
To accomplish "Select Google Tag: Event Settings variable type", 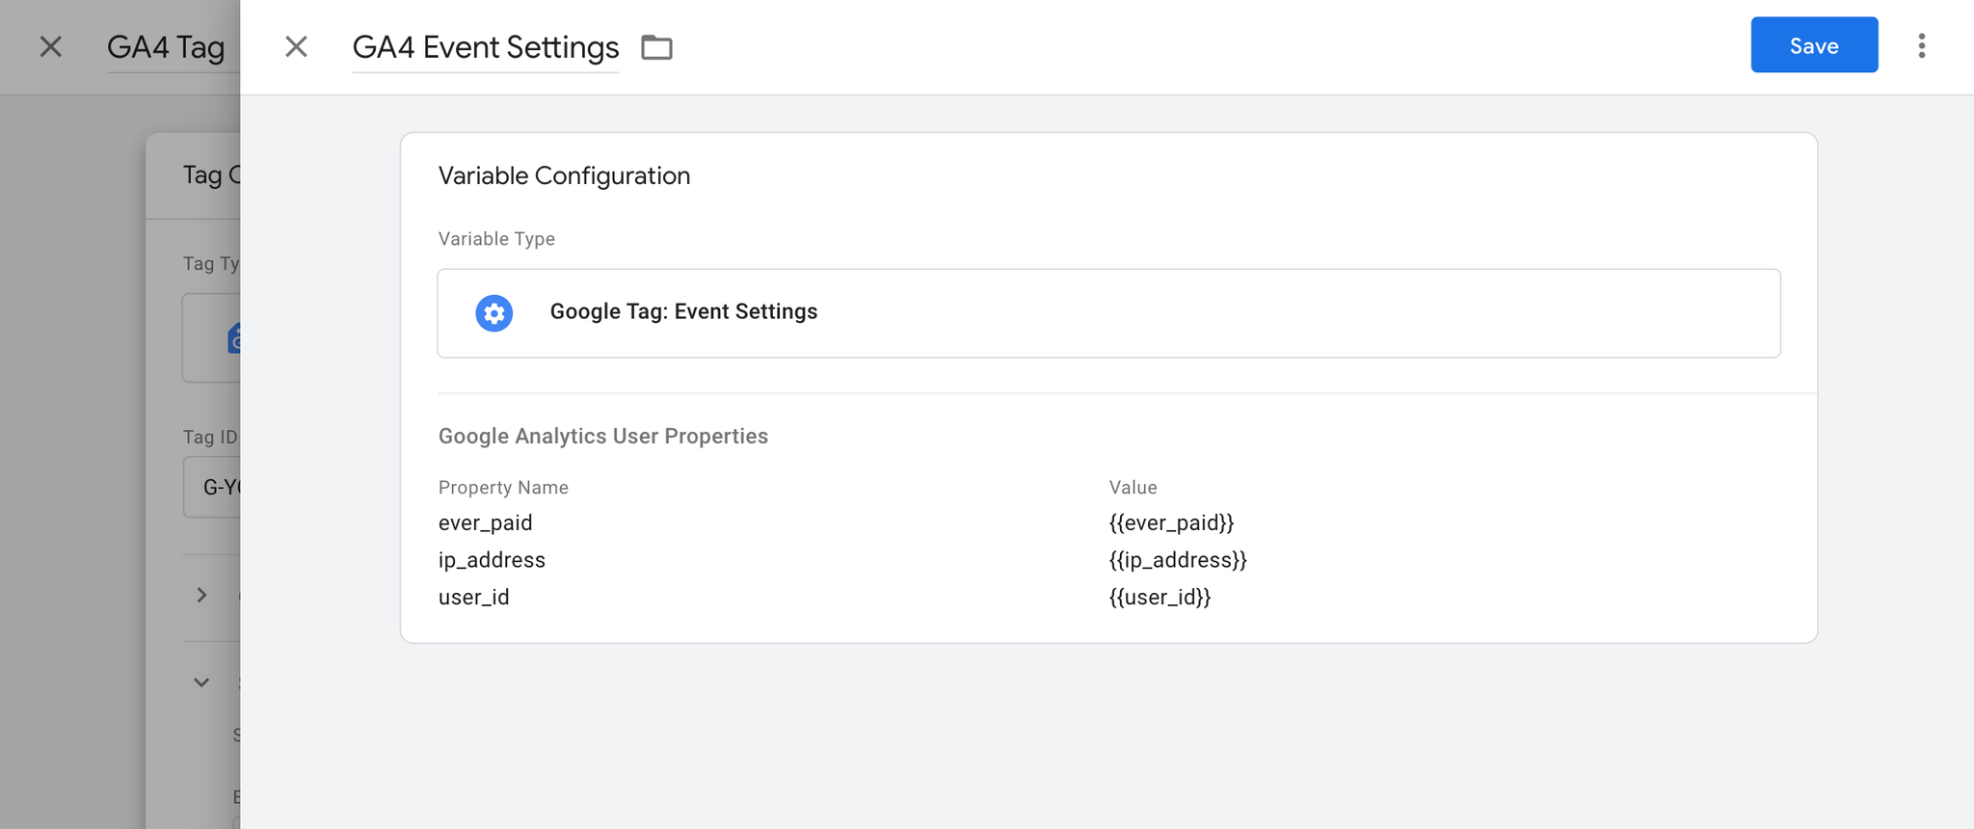I will tap(1108, 313).
